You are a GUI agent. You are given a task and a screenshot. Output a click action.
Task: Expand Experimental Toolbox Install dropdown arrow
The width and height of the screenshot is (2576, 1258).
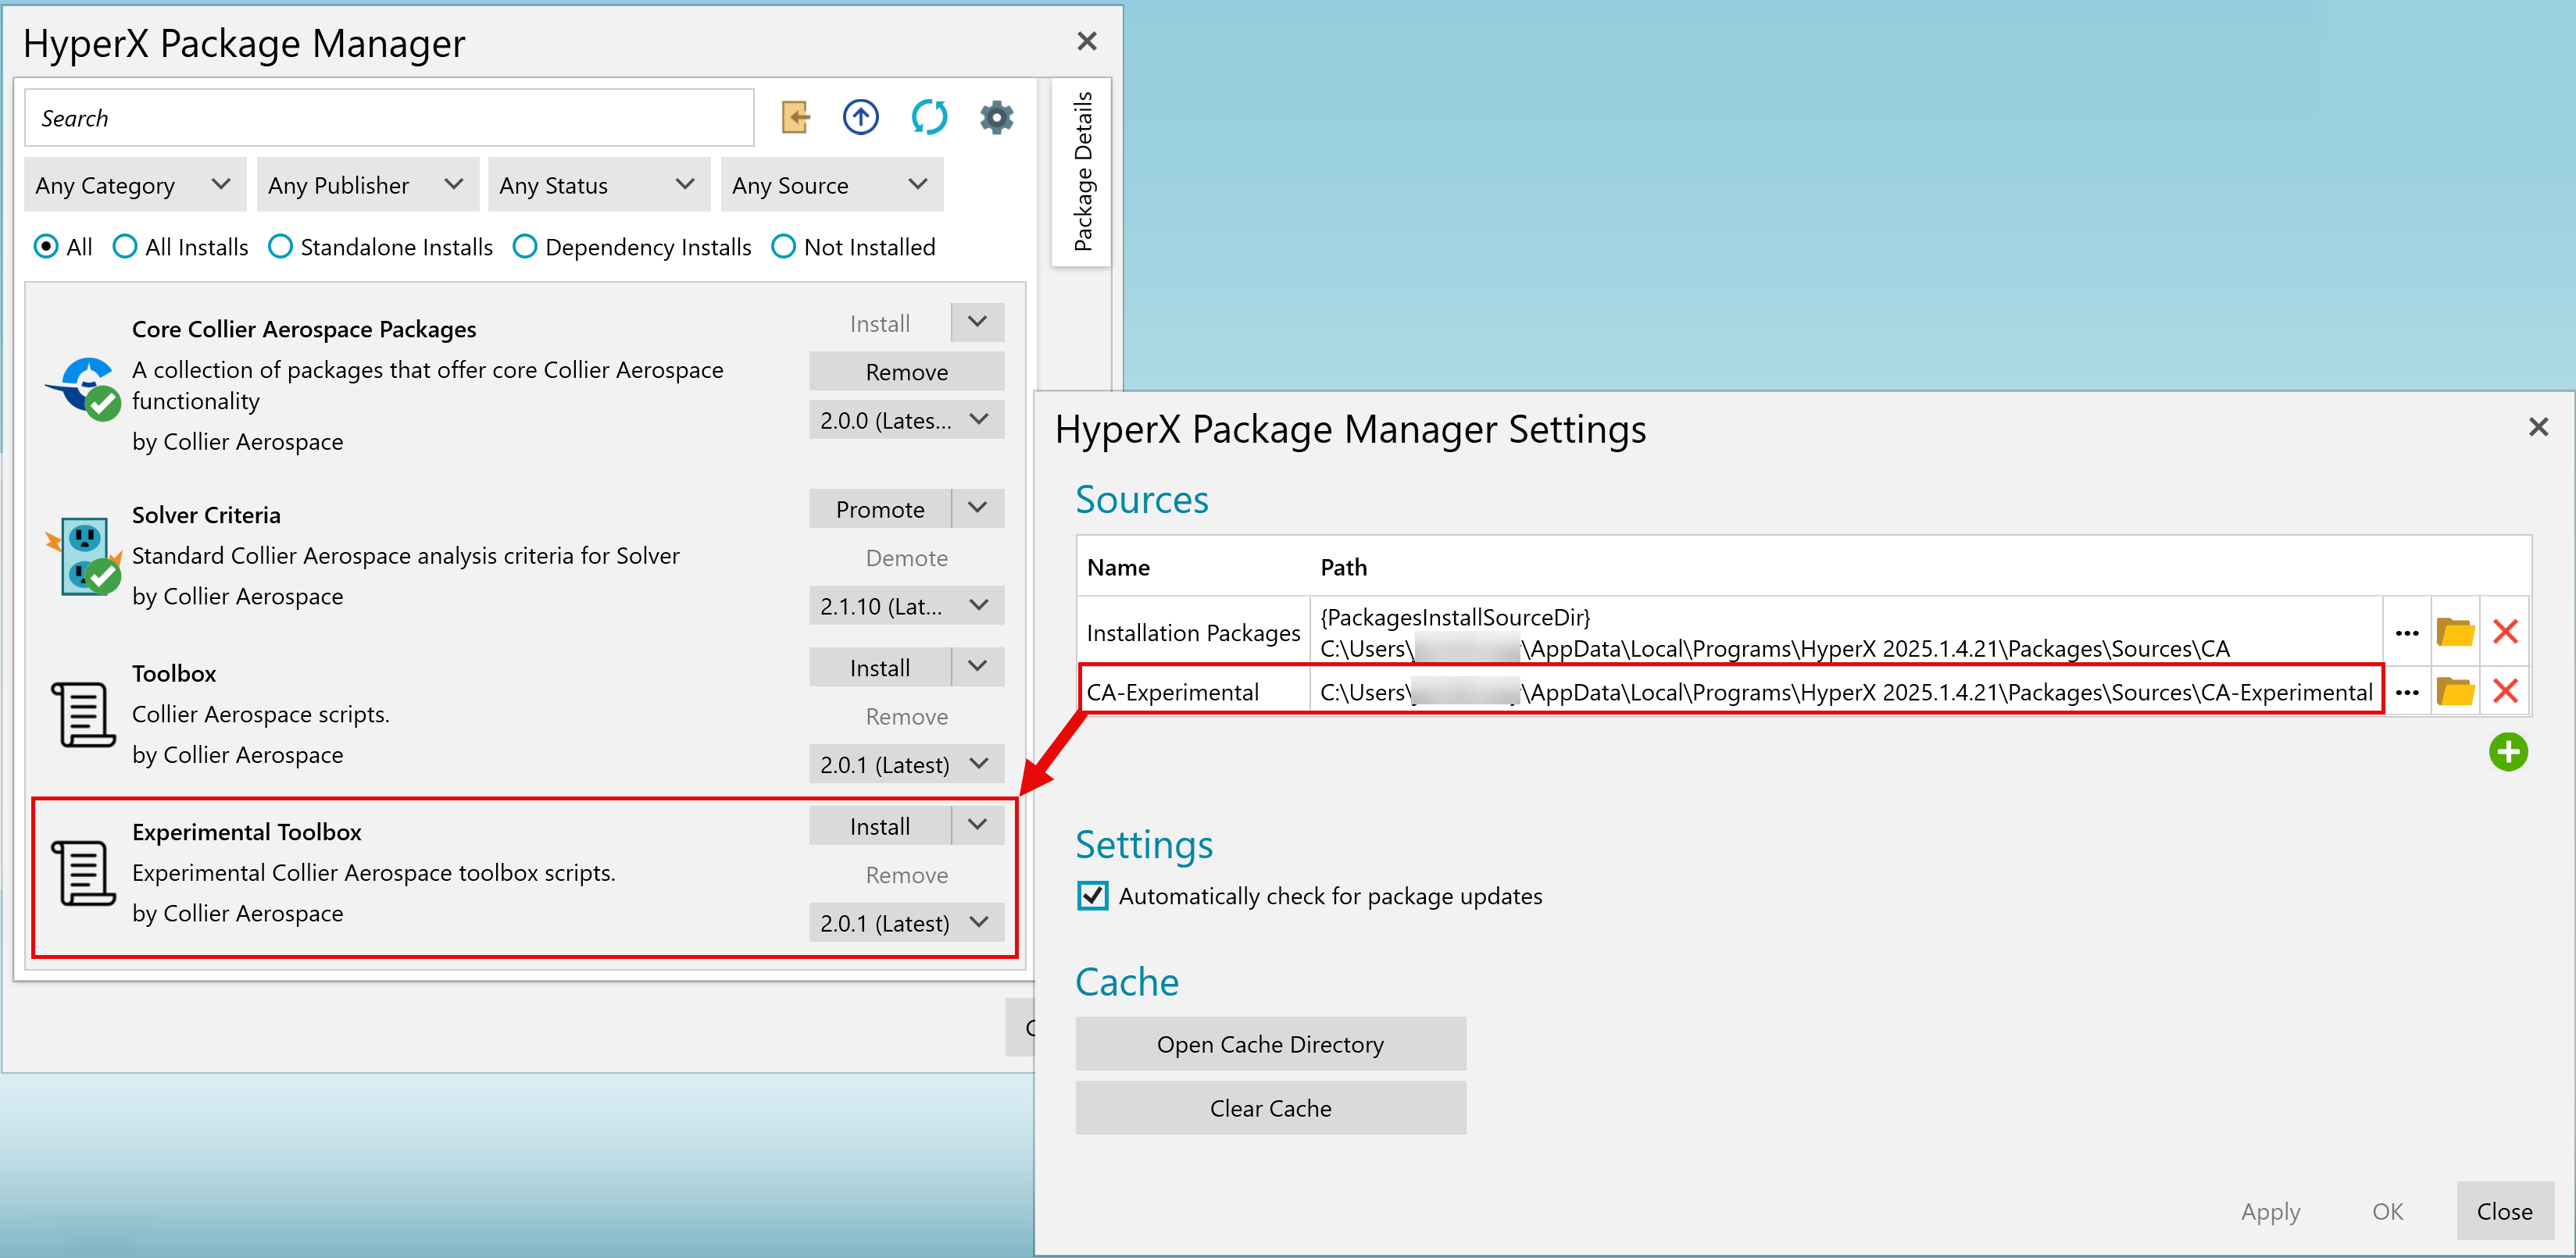(x=978, y=826)
